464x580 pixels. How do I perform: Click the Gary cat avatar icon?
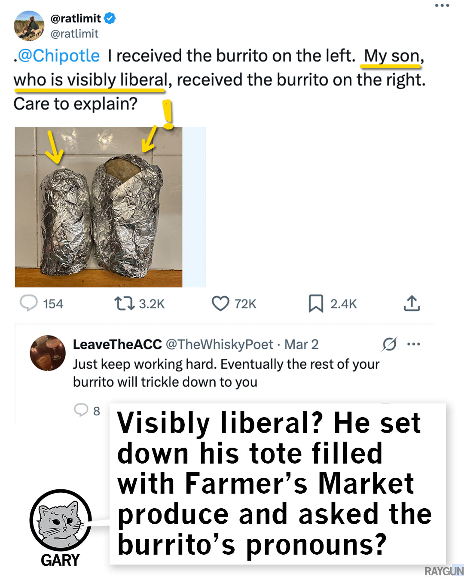(x=61, y=520)
